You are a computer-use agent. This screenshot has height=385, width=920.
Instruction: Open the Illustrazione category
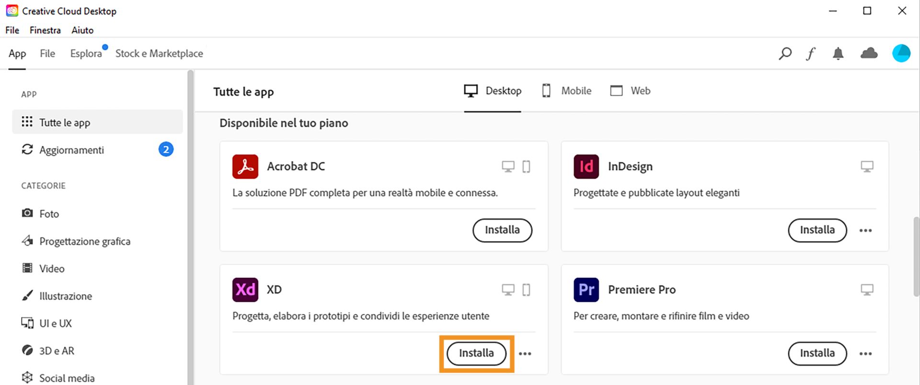pyautogui.click(x=57, y=296)
